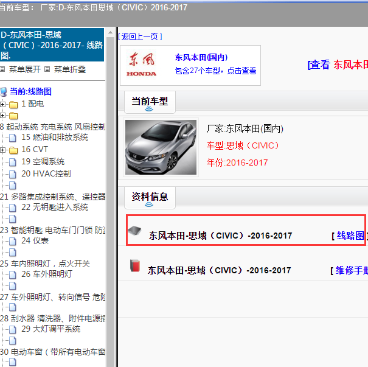Open 29 大灯调平系统 tree item
368x367 pixels.
click(x=50, y=329)
